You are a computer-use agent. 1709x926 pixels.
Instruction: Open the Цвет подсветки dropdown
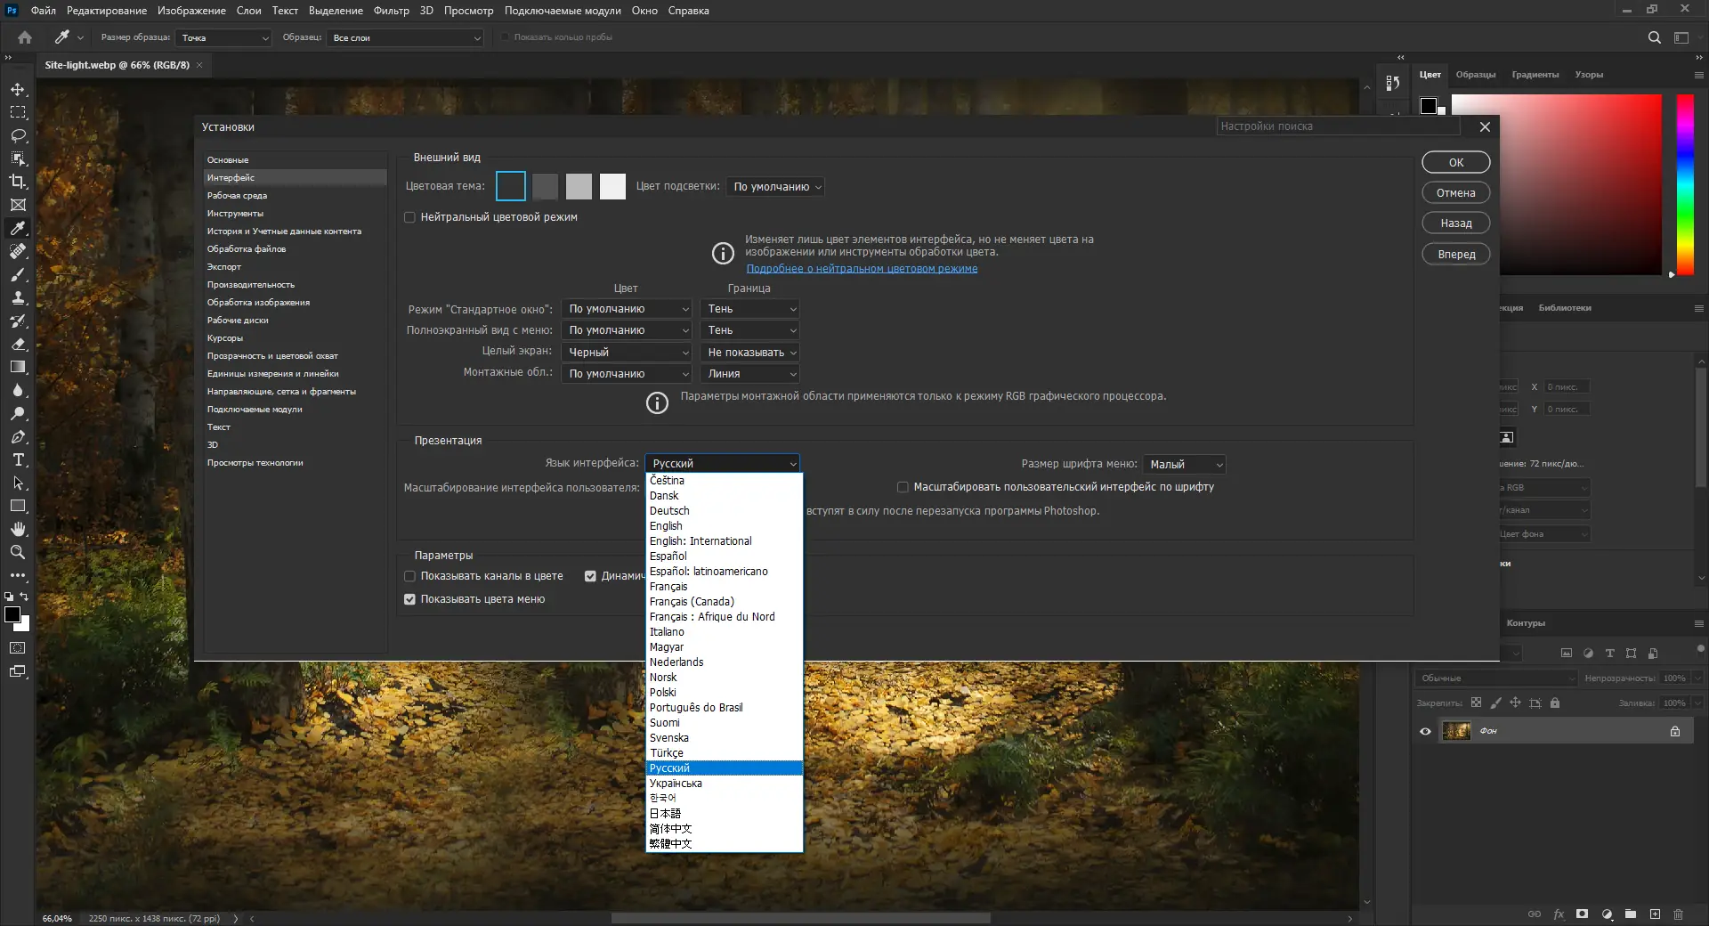click(x=775, y=187)
